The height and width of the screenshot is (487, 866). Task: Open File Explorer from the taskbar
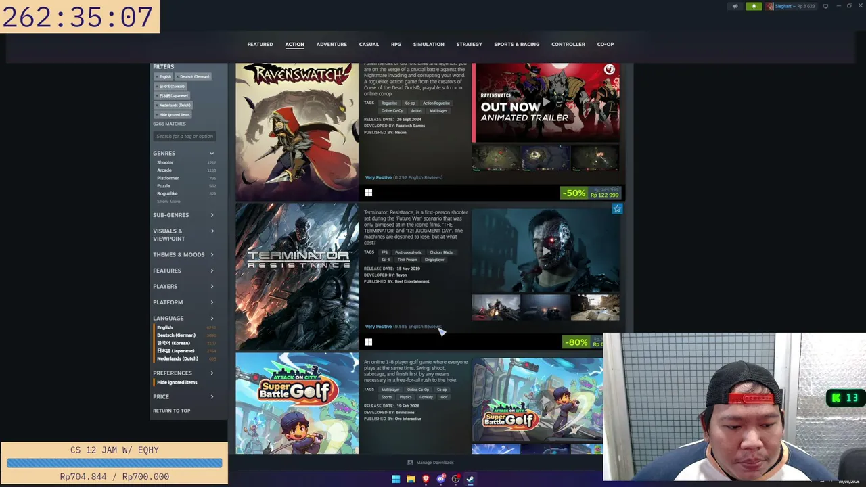411,479
